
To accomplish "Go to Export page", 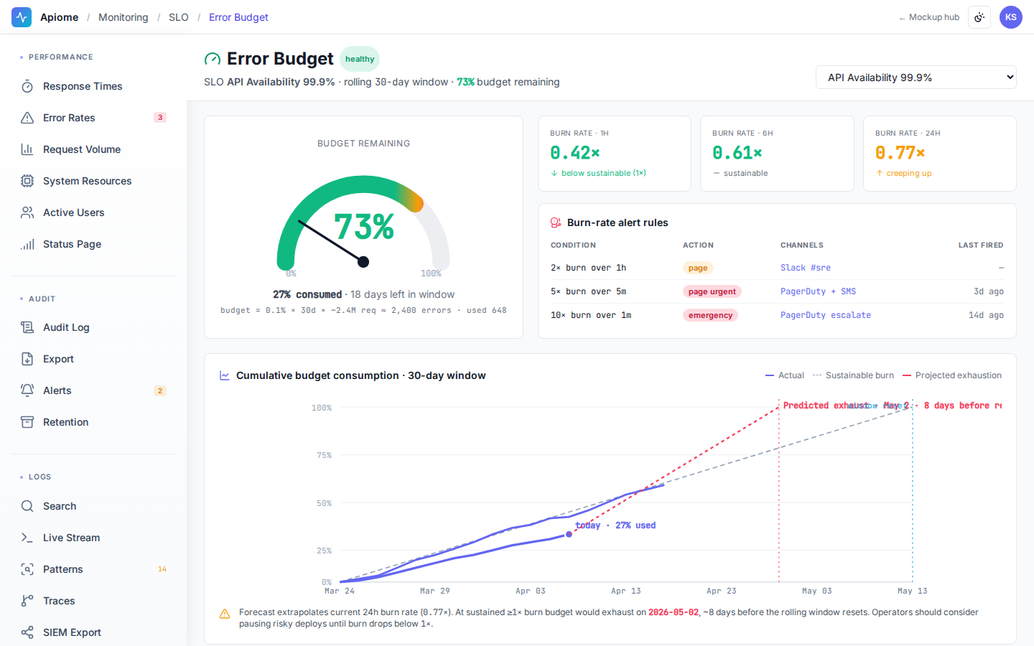I will click(x=93, y=359).
